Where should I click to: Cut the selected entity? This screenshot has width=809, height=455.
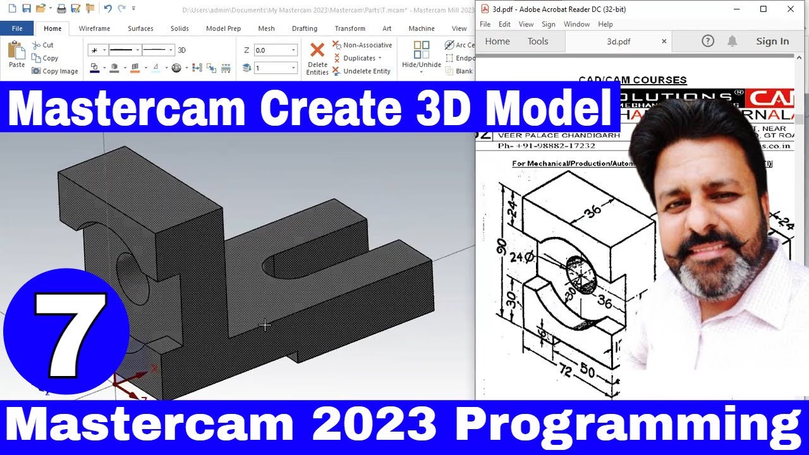point(42,45)
